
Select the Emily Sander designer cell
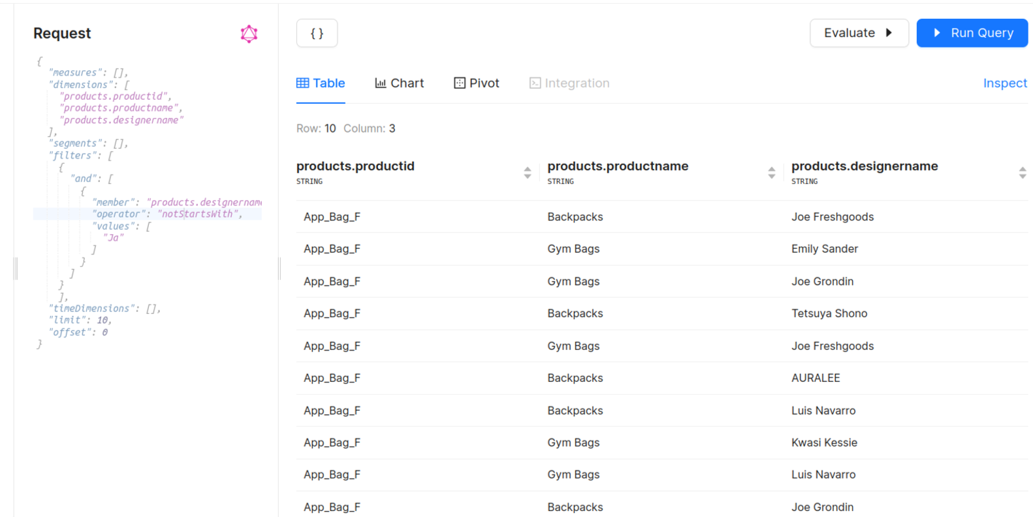pyautogui.click(x=825, y=249)
